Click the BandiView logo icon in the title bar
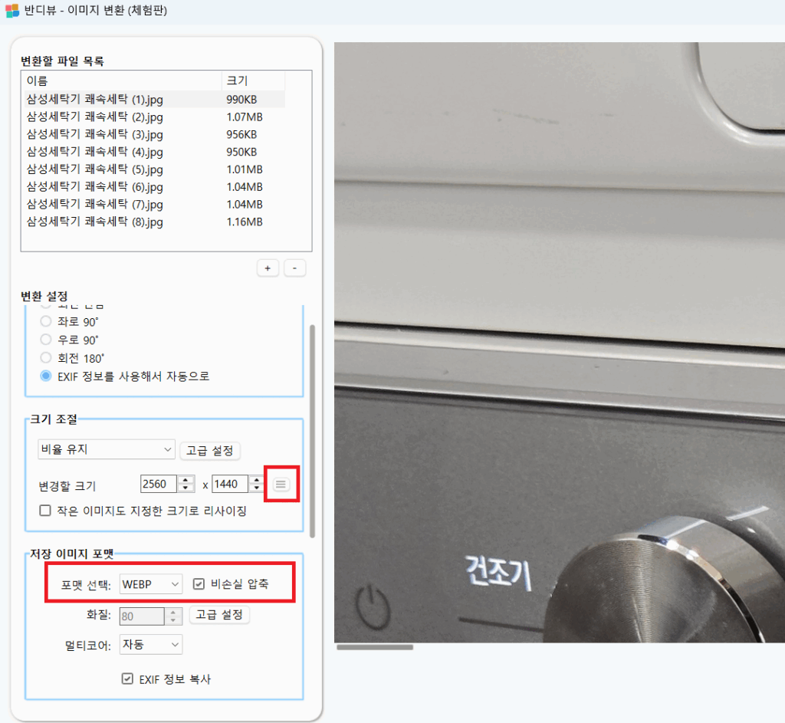785x723 pixels. pyautogui.click(x=11, y=11)
